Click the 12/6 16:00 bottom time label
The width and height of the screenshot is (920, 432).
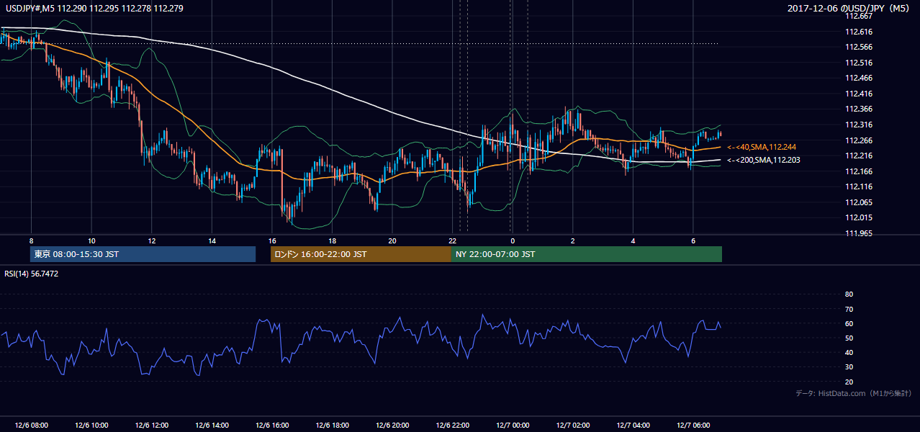(271, 425)
